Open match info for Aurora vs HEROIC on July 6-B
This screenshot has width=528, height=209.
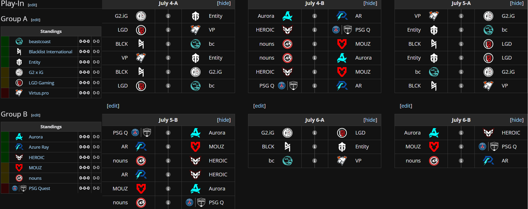coord(461,133)
